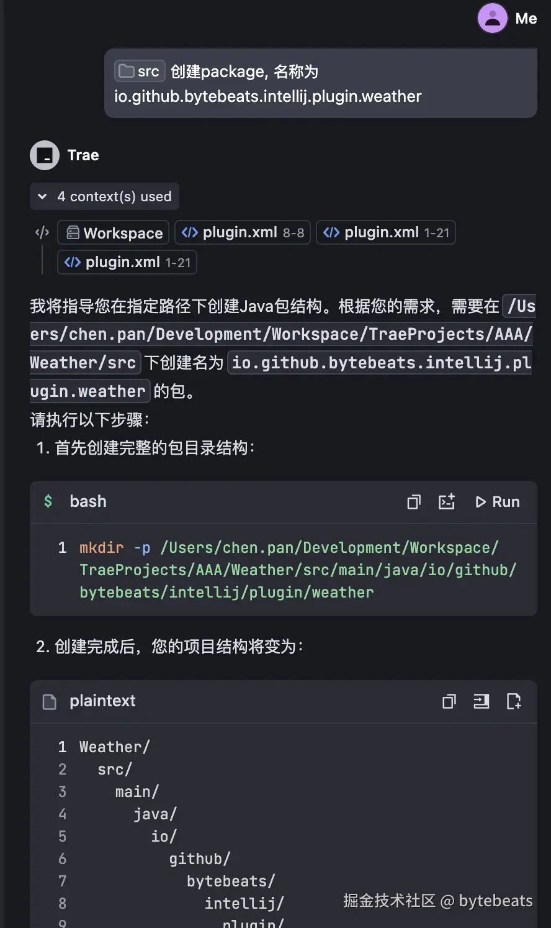551x928 pixels.
Task: Click the plaintext language label
Action: pos(102,701)
